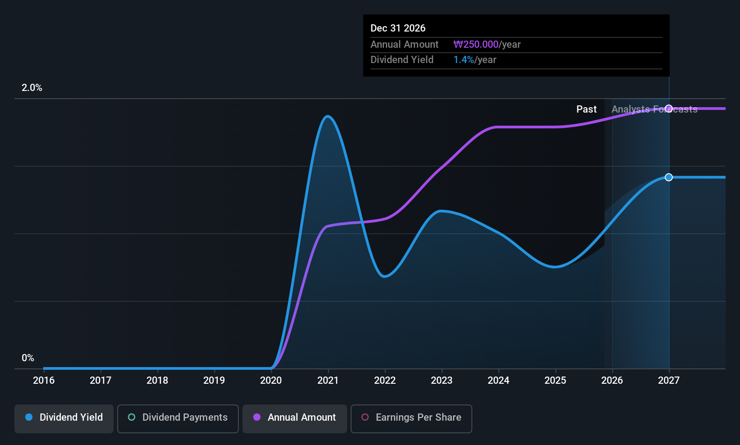The image size is (740, 445).
Task: Click the pink Earnings Per Share circle
Action: point(365,418)
